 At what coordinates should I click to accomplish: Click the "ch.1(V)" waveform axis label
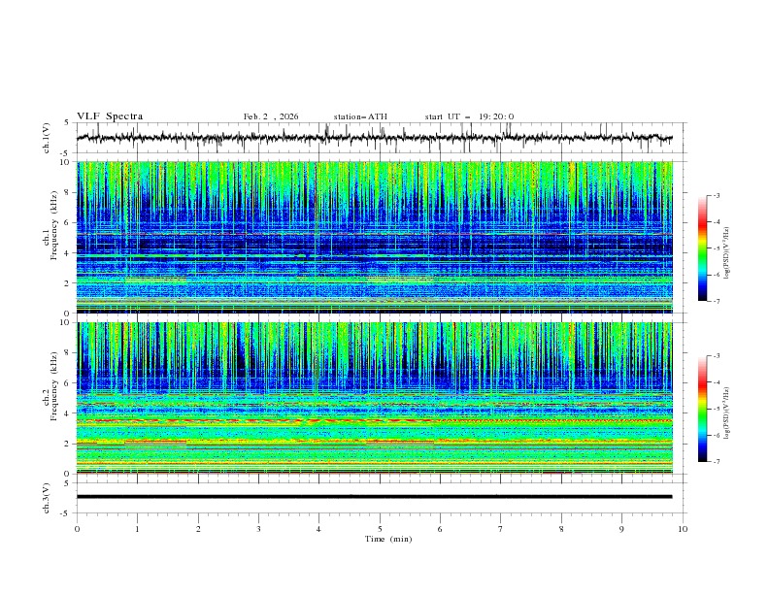tap(47, 138)
